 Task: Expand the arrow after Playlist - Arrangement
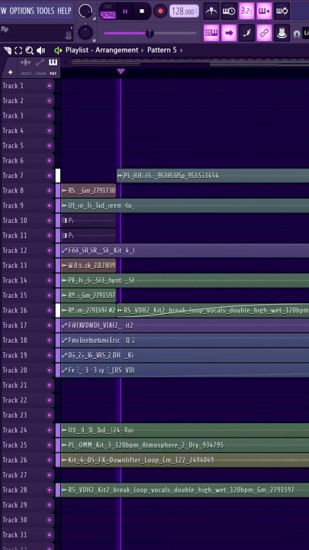pos(143,50)
